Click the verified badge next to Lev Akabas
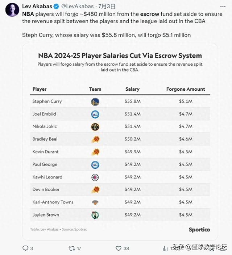The width and height of the screenshot is (232, 255). [56, 7]
